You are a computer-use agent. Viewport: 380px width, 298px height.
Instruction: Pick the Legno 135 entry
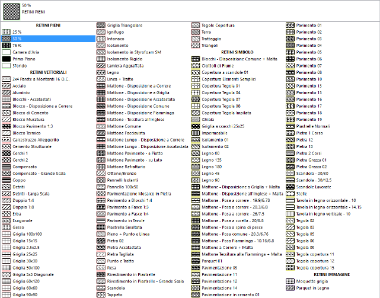click(x=212, y=160)
